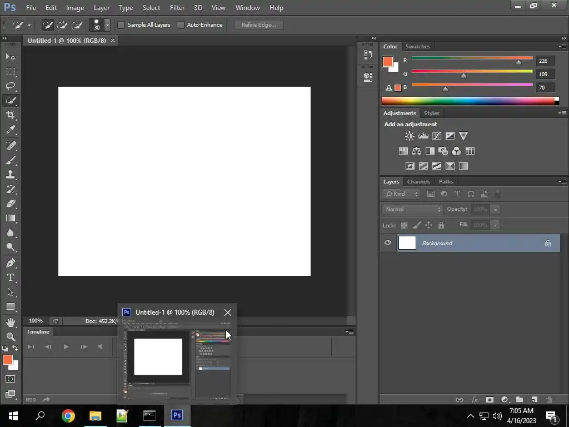Image resolution: width=569 pixels, height=427 pixels.
Task: Open the Filter menu
Action: tap(177, 8)
